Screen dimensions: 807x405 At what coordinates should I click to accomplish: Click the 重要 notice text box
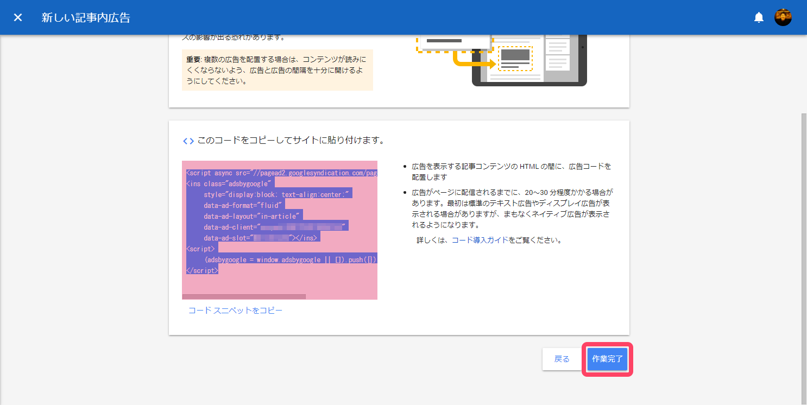(x=278, y=70)
